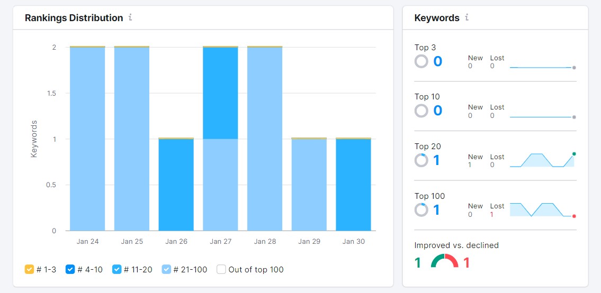
Task: Click the Top 100 sparkline trend chart
Action: [543, 210]
